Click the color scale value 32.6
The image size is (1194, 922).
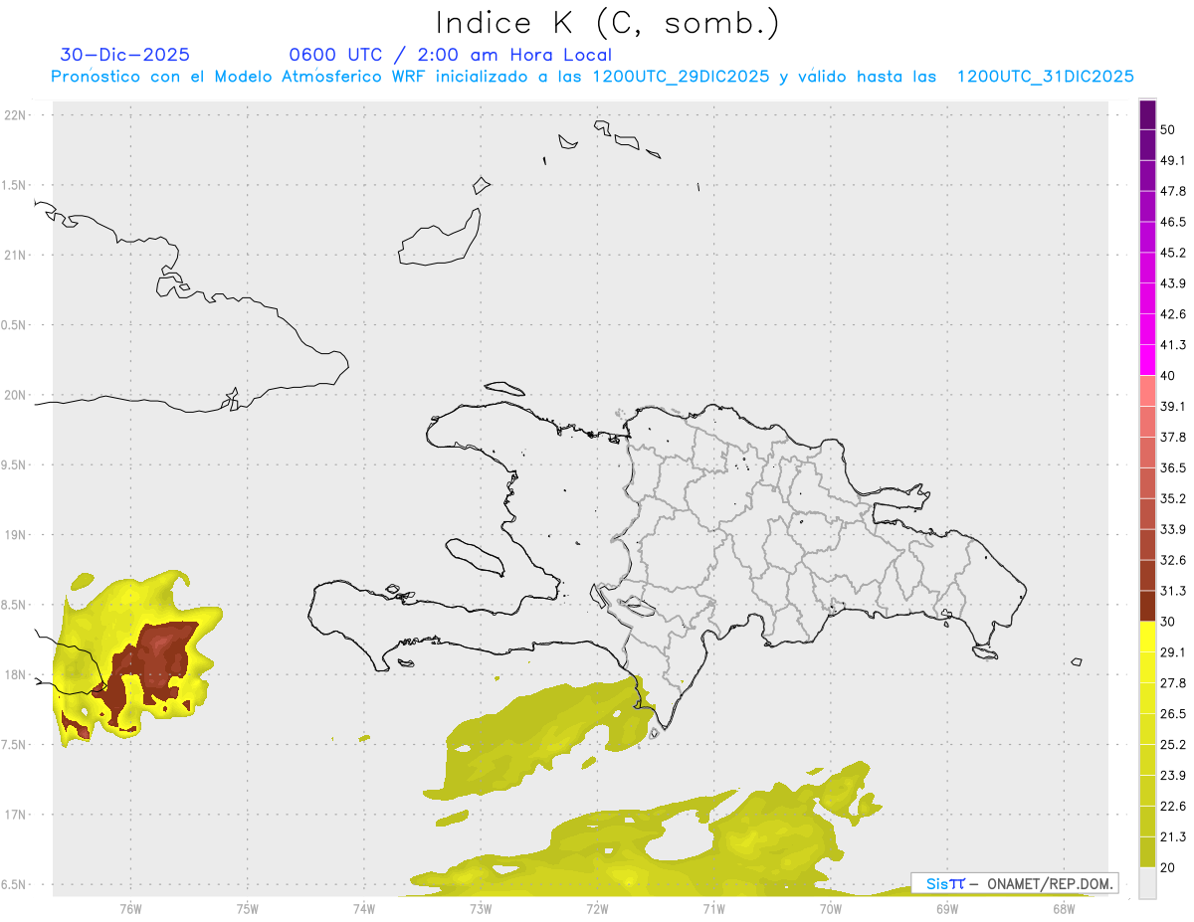1173,560
